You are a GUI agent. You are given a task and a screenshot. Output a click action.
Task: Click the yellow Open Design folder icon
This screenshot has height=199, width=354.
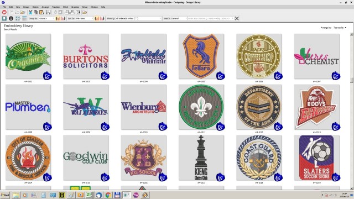(23, 12)
